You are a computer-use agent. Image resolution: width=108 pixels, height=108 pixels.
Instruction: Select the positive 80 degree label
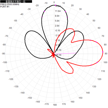pyautogui.click(x=105, y=45)
